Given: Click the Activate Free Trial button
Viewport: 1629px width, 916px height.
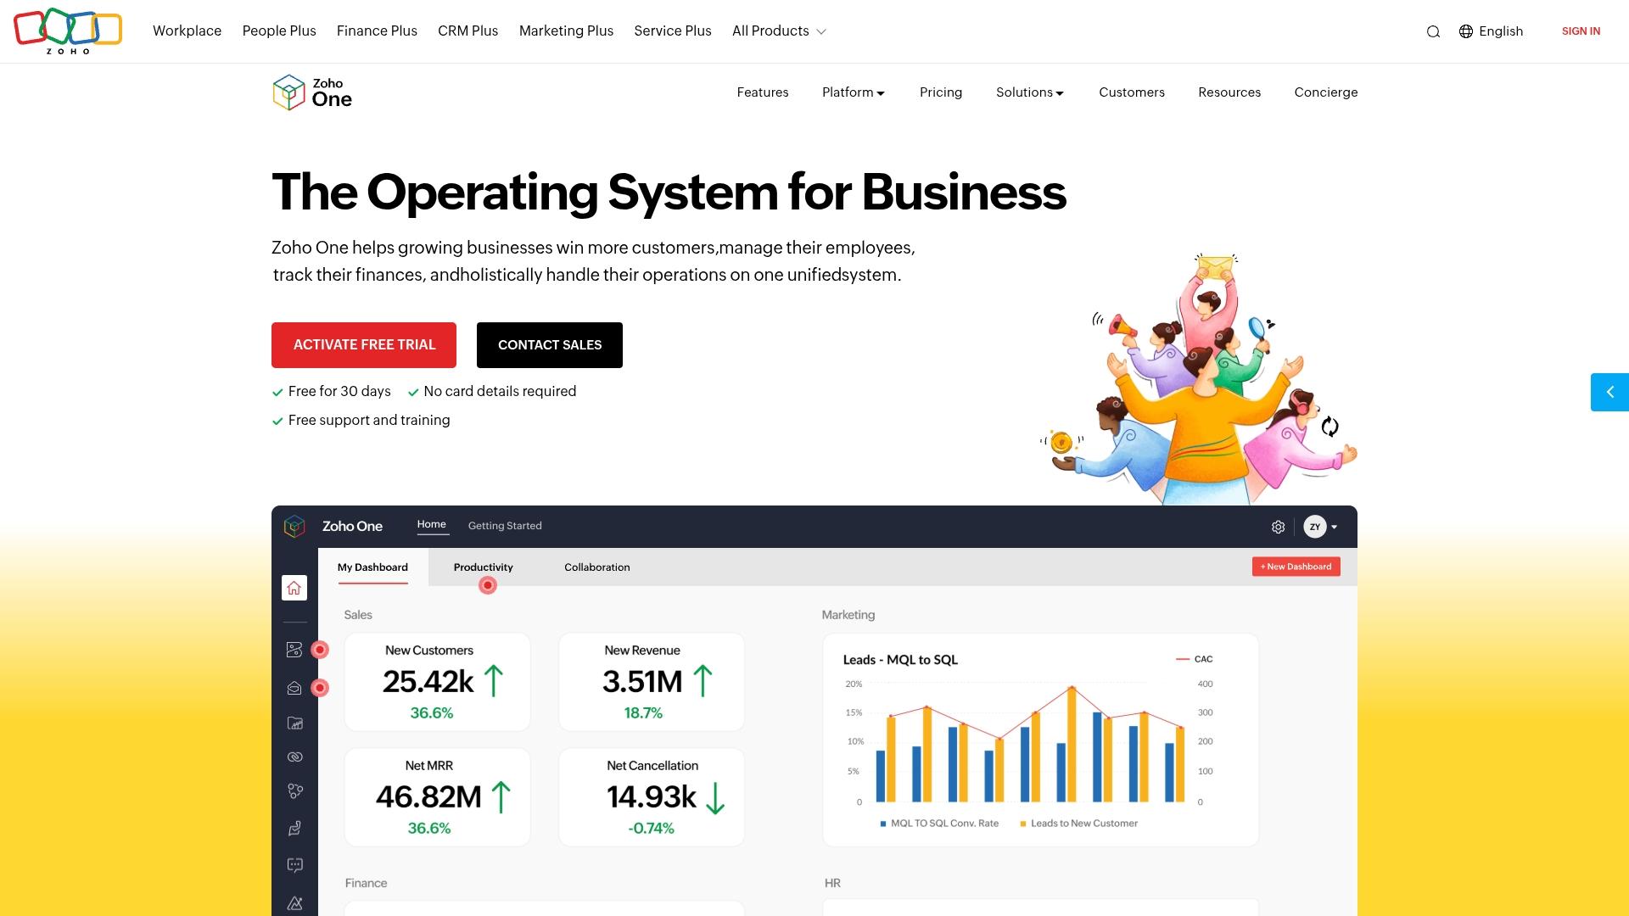Looking at the screenshot, I should click(364, 345).
